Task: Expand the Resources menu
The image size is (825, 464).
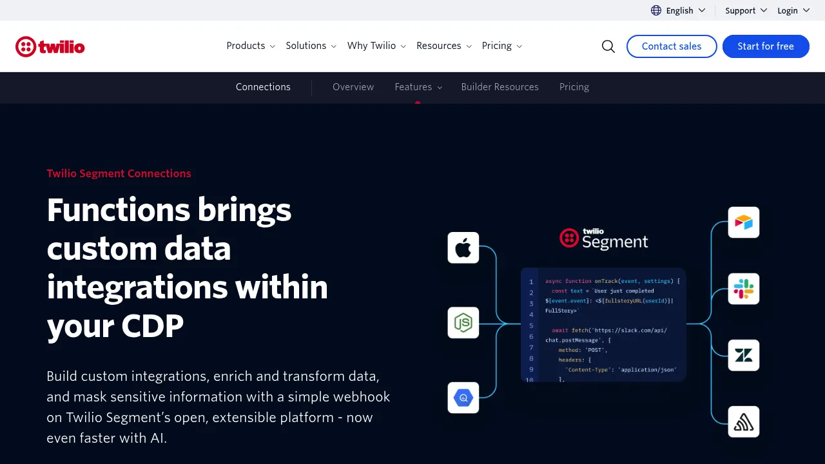Action: pos(444,46)
